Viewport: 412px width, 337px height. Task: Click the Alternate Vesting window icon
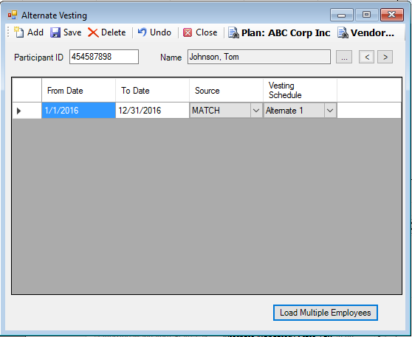tap(13, 15)
